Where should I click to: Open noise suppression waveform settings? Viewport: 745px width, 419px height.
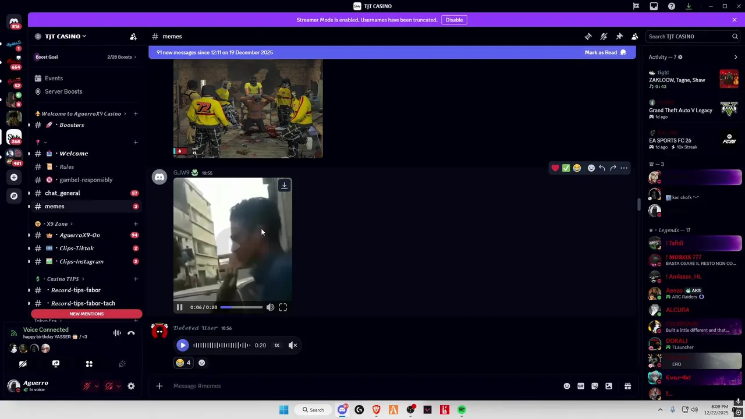coord(117,333)
